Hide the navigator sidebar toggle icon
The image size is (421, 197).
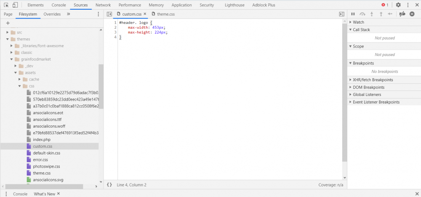coord(109,14)
